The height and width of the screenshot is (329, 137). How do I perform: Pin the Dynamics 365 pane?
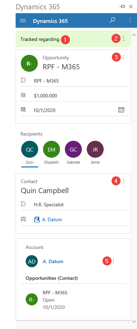coord(122,7)
